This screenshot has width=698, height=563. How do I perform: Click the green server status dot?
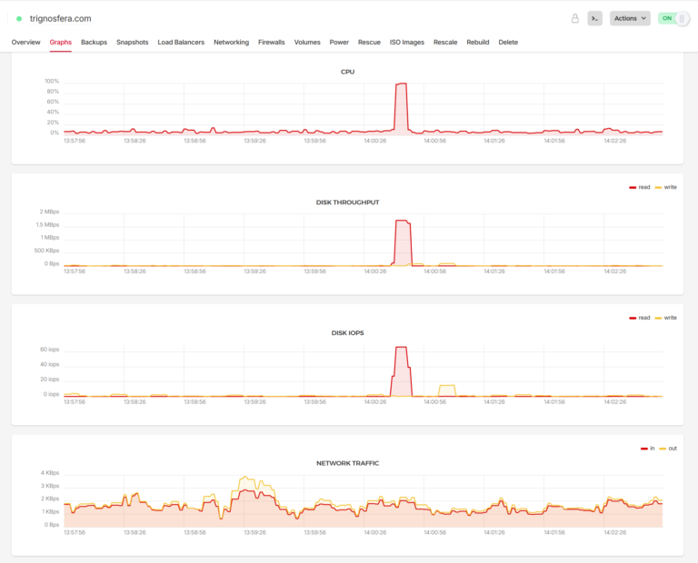pos(19,18)
